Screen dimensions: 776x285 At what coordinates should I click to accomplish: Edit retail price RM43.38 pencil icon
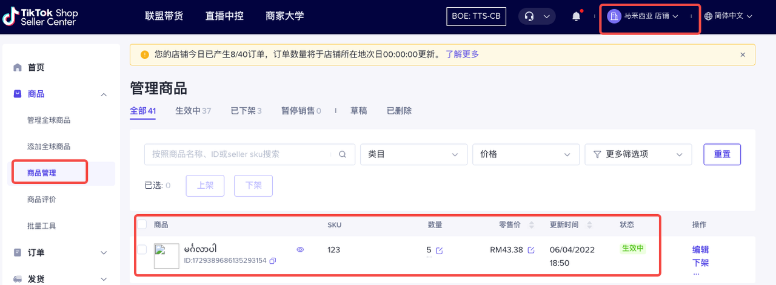[x=531, y=251]
